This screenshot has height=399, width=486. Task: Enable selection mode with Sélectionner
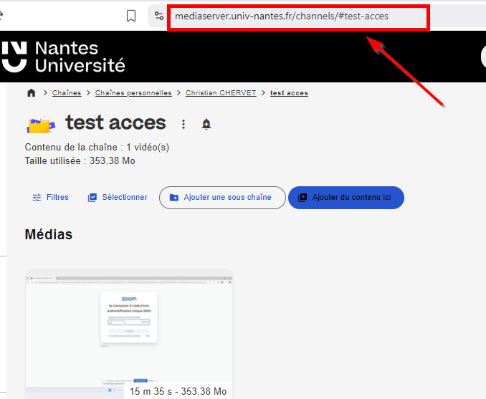(118, 197)
